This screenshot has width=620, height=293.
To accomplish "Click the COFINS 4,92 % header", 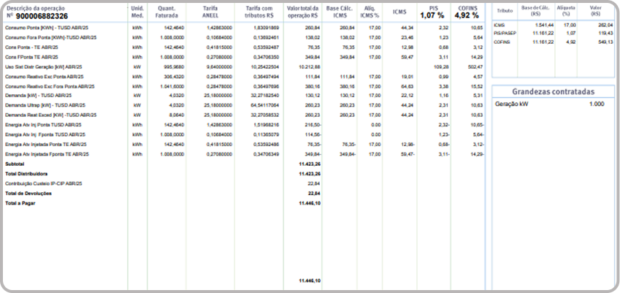I will pyautogui.click(x=466, y=11).
